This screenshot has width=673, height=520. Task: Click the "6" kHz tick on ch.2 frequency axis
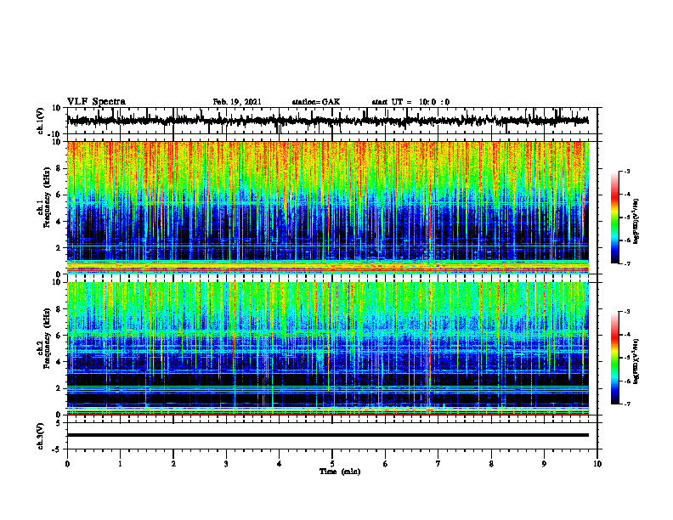tap(59, 336)
